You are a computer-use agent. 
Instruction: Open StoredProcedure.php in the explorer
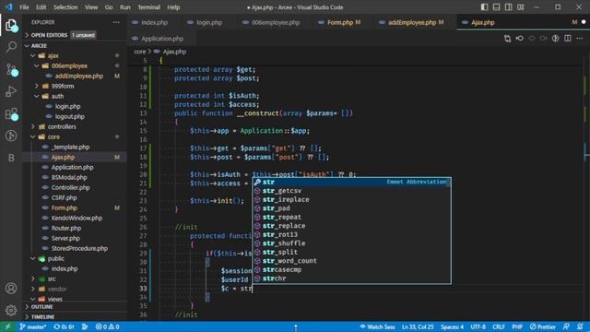pyautogui.click(x=79, y=248)
